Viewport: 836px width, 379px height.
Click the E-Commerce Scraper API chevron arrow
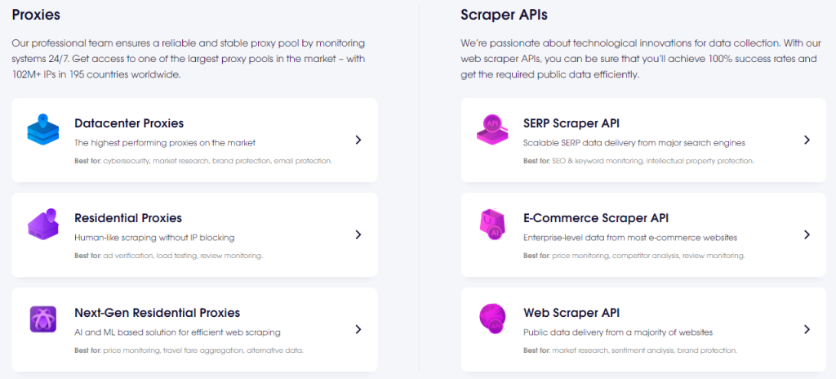point(807,234)
